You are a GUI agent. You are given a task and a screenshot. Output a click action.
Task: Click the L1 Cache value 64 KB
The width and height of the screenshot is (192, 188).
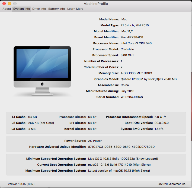pyautogui.click(x=33, y=117)
